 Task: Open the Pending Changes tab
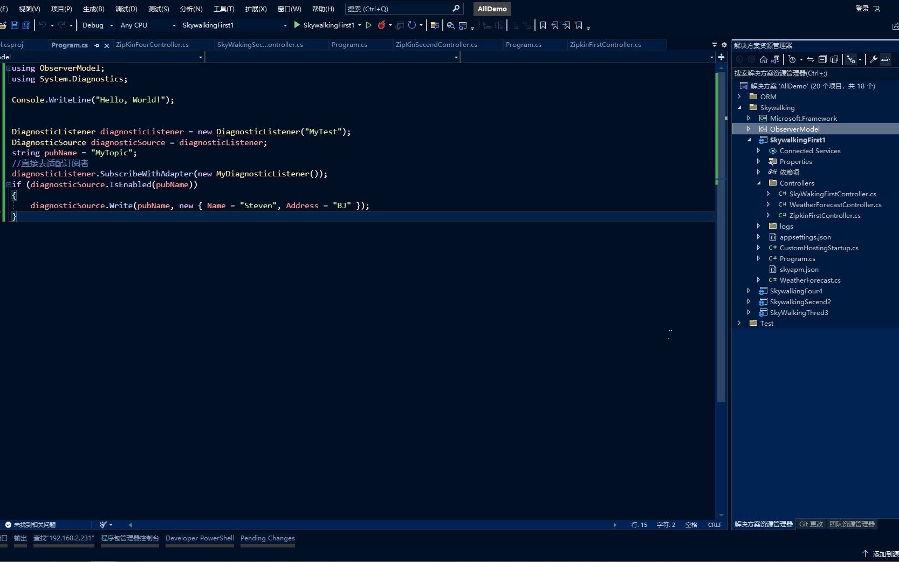267,538
